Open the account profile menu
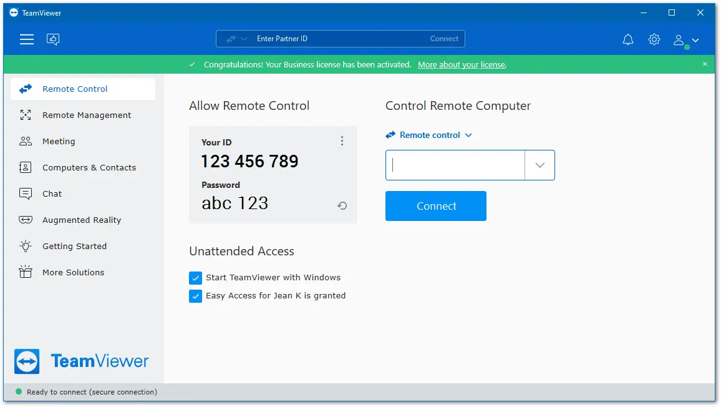This screenshot has height=407, width=721. [686, 41]
